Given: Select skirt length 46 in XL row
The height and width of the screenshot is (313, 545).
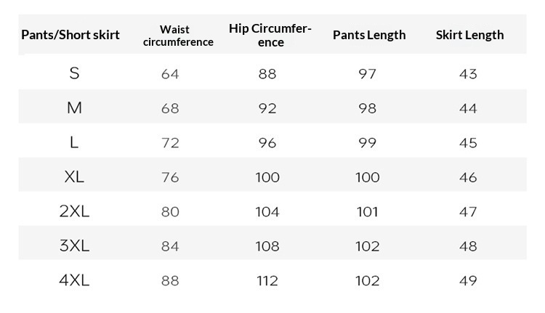Looking at the screenshot, I should click(x=469, y=177).
